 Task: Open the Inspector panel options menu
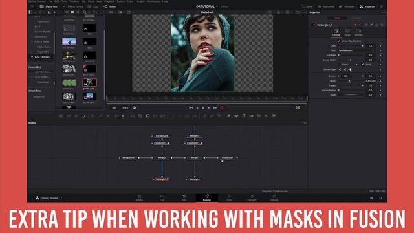click(x=383, y=12)
